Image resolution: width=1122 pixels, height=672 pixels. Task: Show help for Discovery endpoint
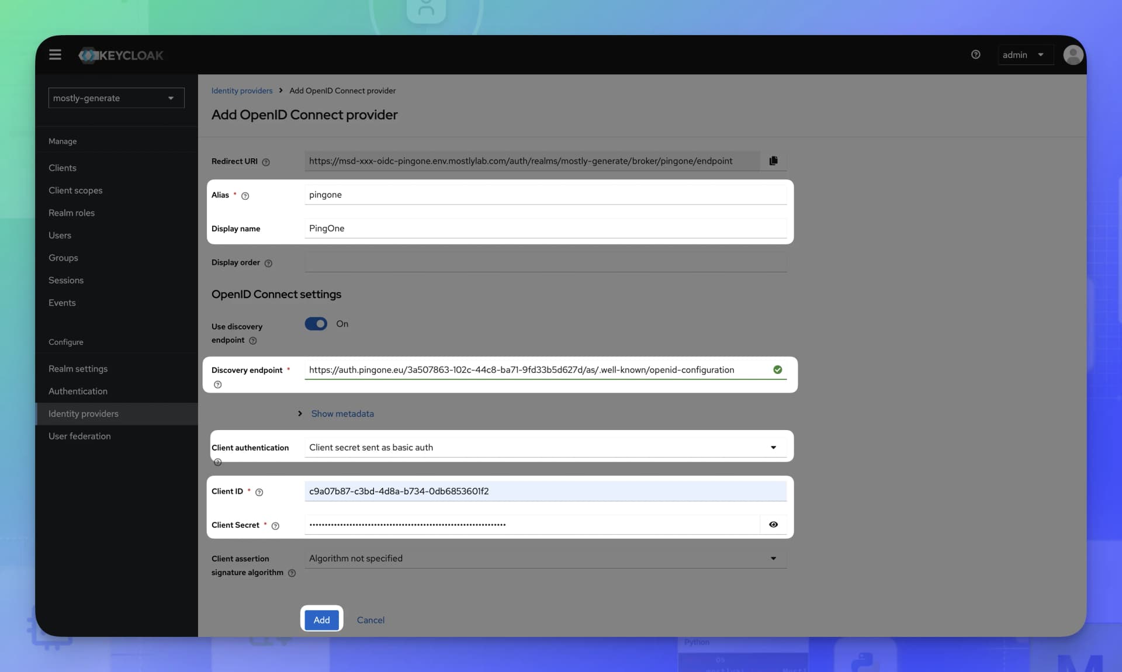click(217, 385)
